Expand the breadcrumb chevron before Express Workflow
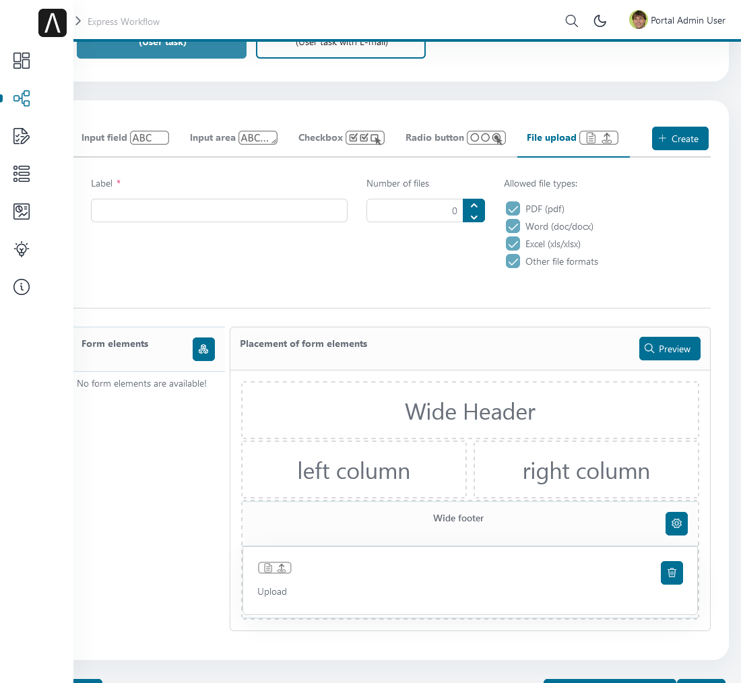741x683 pixels. [x=78, y=22]
